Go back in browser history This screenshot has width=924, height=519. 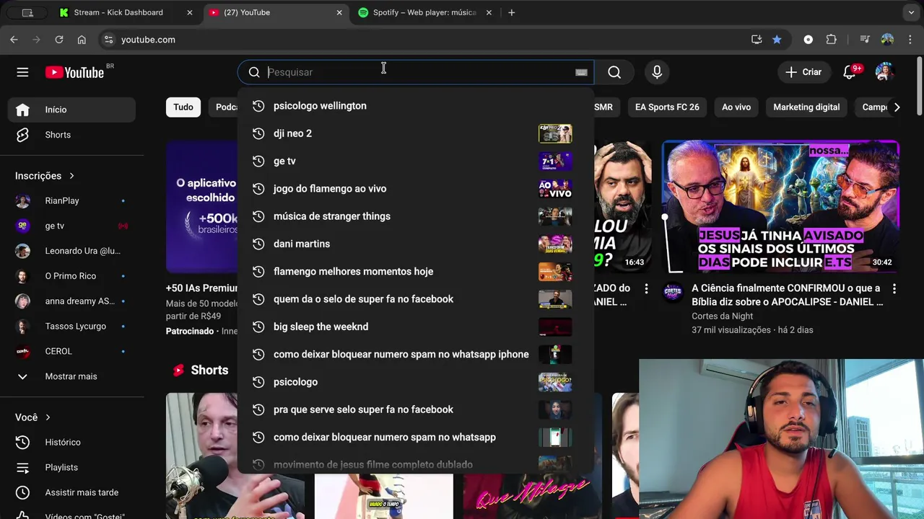coord(14,40)
